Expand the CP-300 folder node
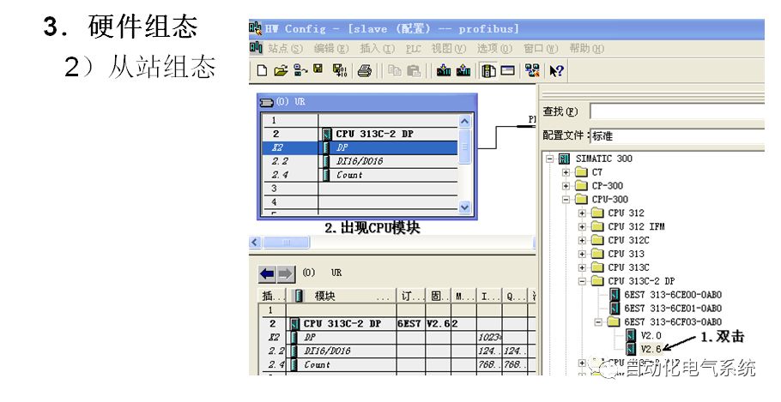This screenshot has height=402, width=781. 566,186
